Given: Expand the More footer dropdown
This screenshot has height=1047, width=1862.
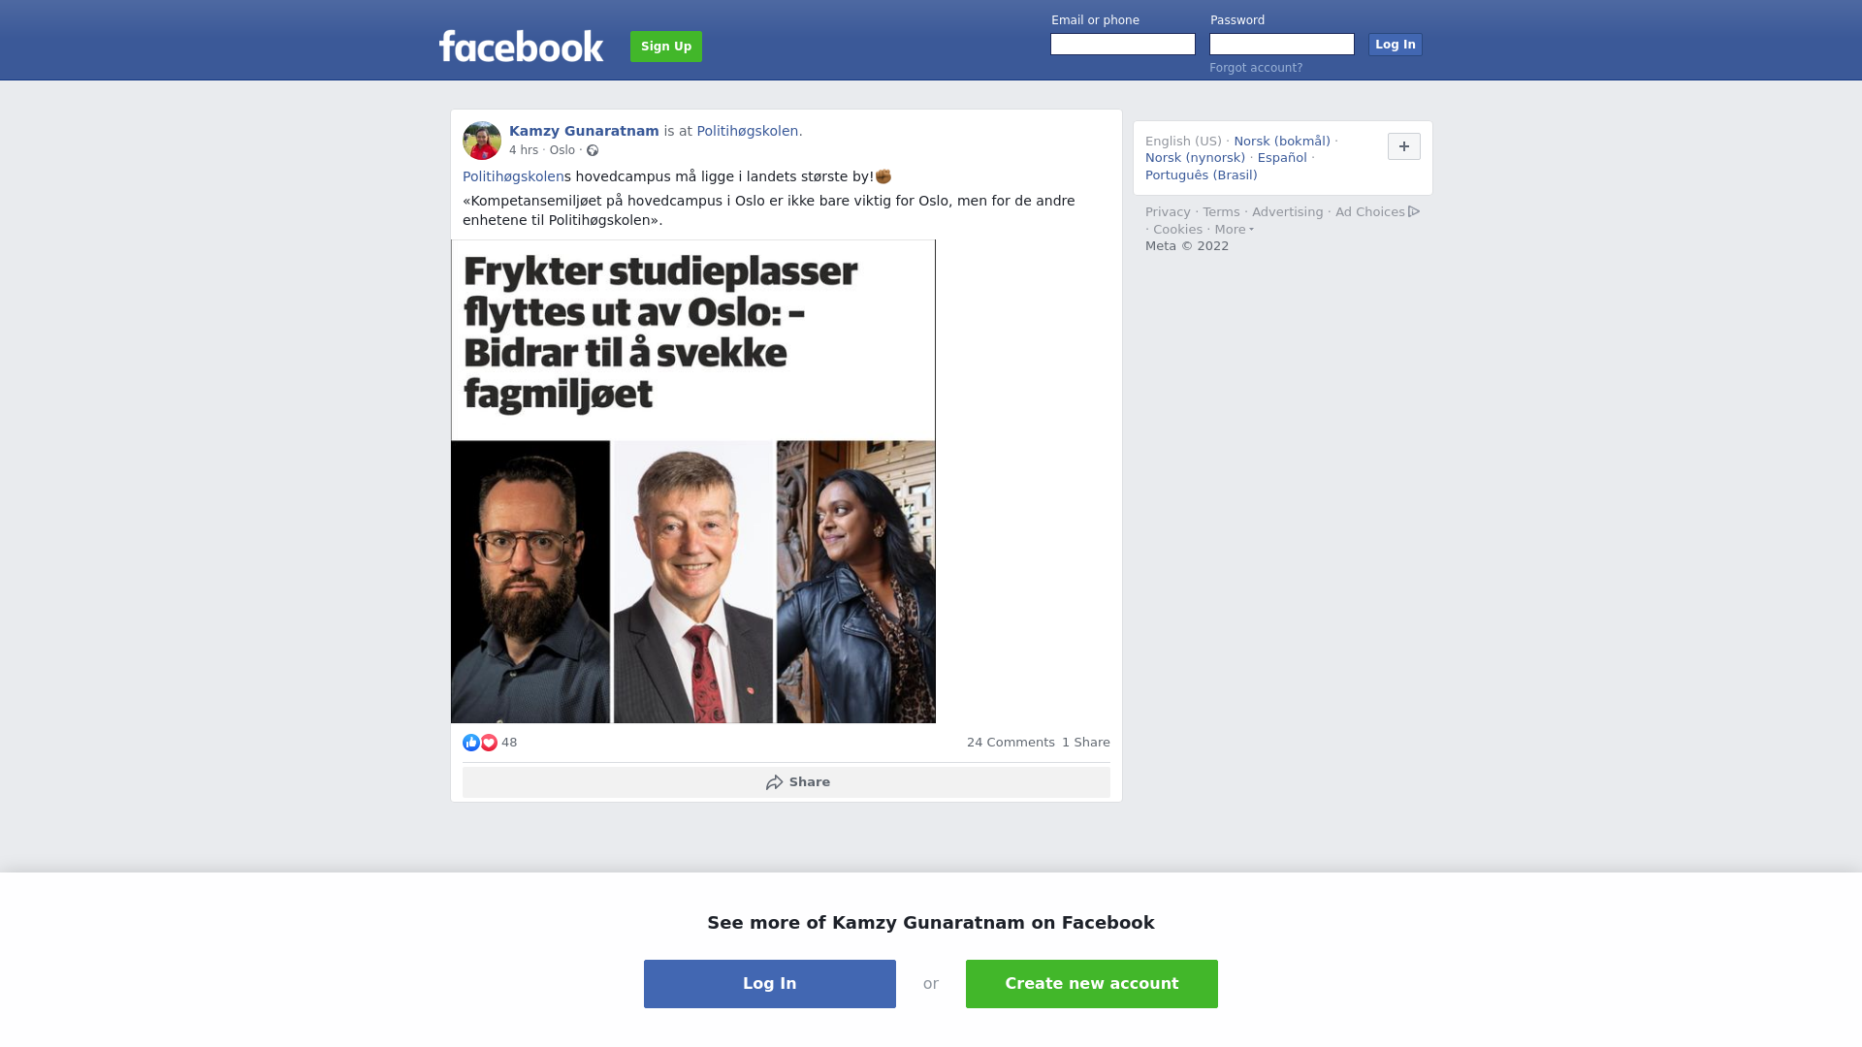Looking at the screenshot, I should (x=1235, y=230).
